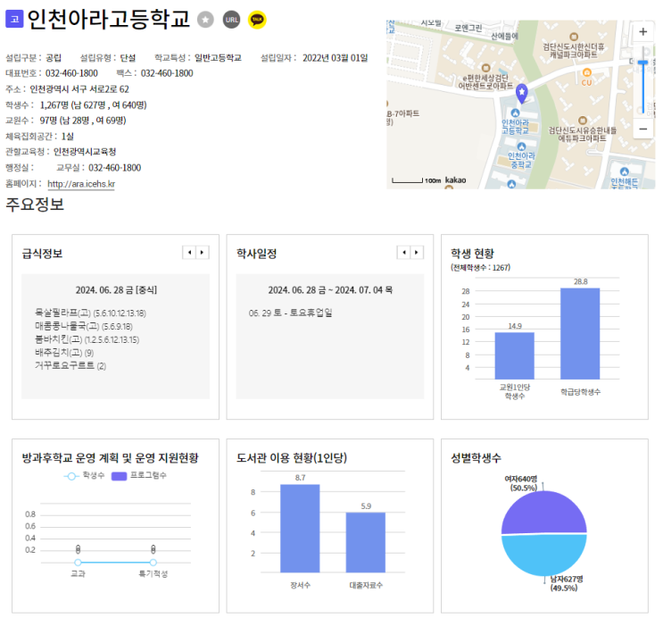Click menu item 봄바치킨(고)
The image size is (663, 618).
pyautogui.click(x=87, y=339)
